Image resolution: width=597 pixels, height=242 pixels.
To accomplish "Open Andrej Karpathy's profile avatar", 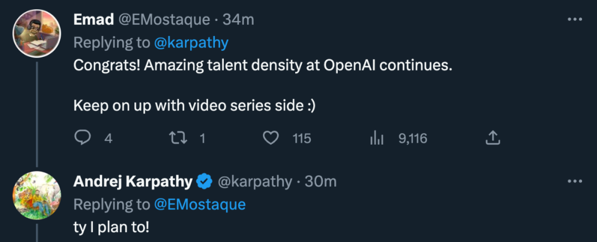I will pos(36,195).
